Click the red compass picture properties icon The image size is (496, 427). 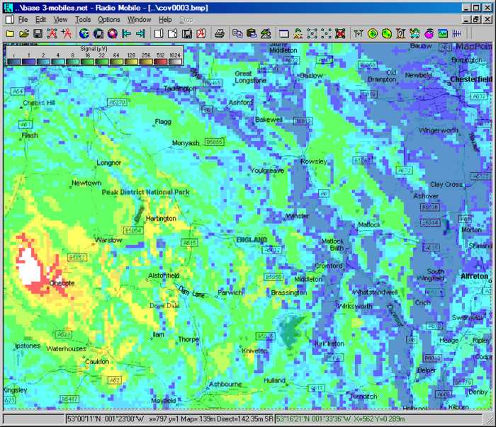[201, 33]
